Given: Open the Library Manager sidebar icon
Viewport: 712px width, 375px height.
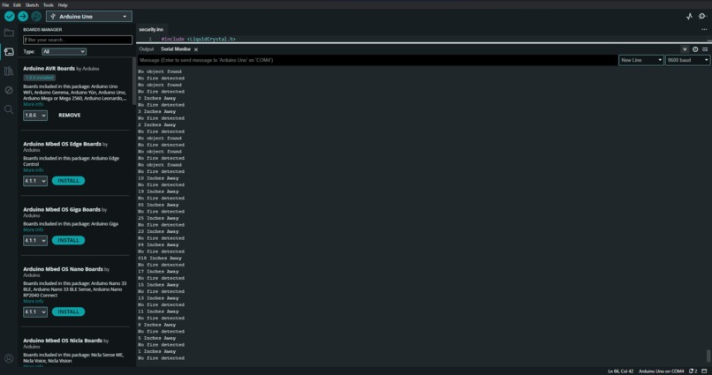Looking at the screenshot, I should (9, 71).
